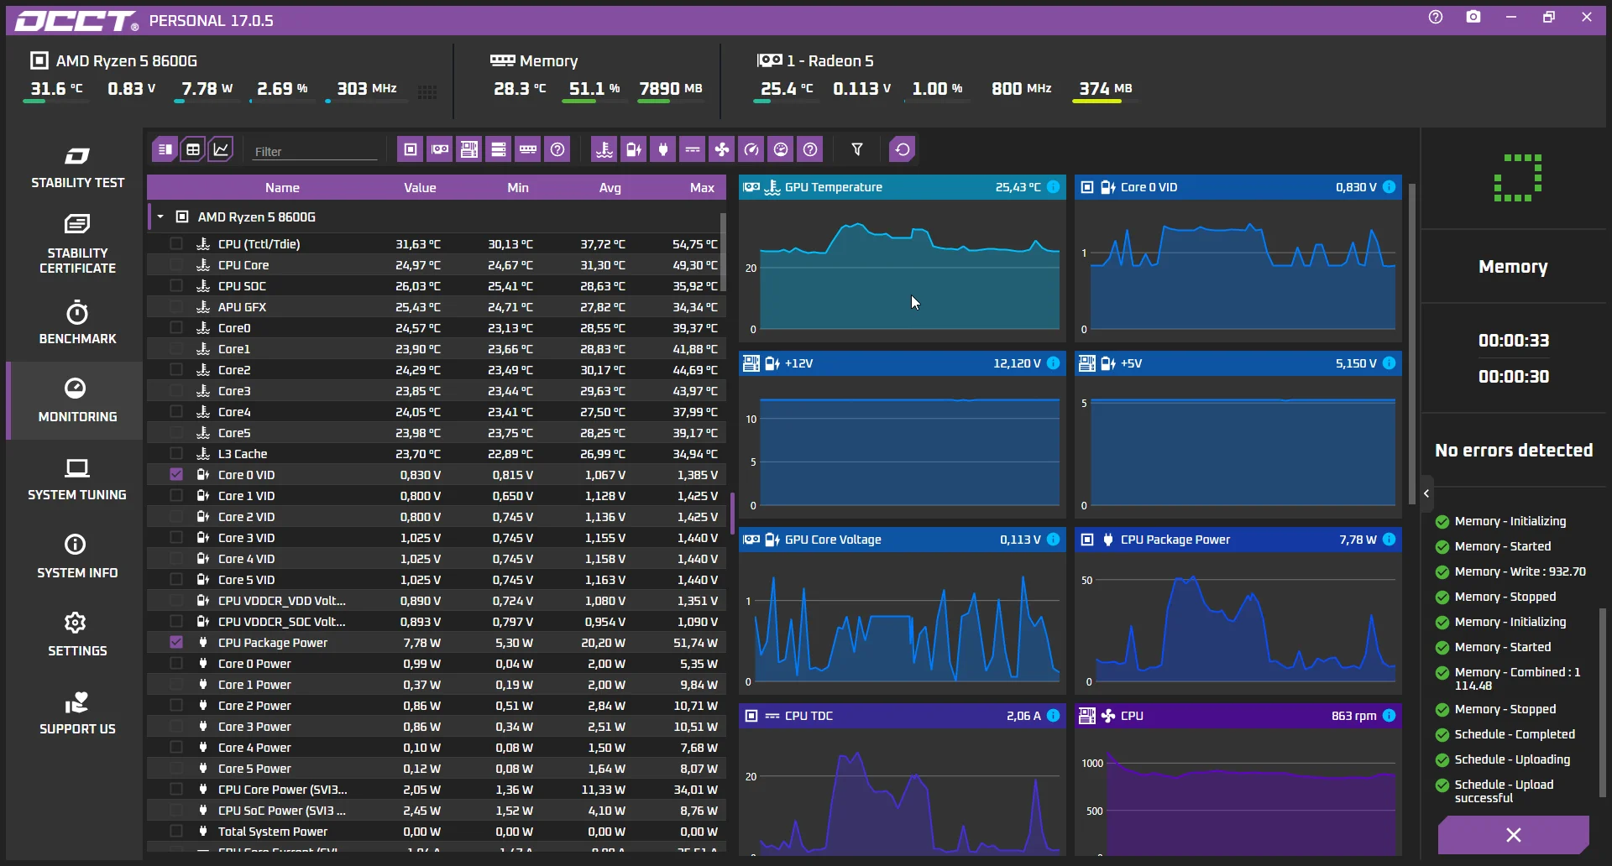Enable the Core 1 VID checkbox
Screen dimensions: 1612x866
coord(176,495)
